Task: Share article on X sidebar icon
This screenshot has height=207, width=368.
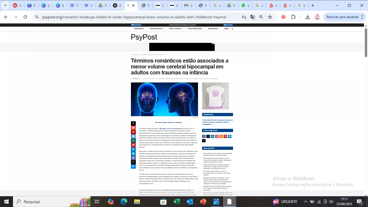Action: [133, 123]
